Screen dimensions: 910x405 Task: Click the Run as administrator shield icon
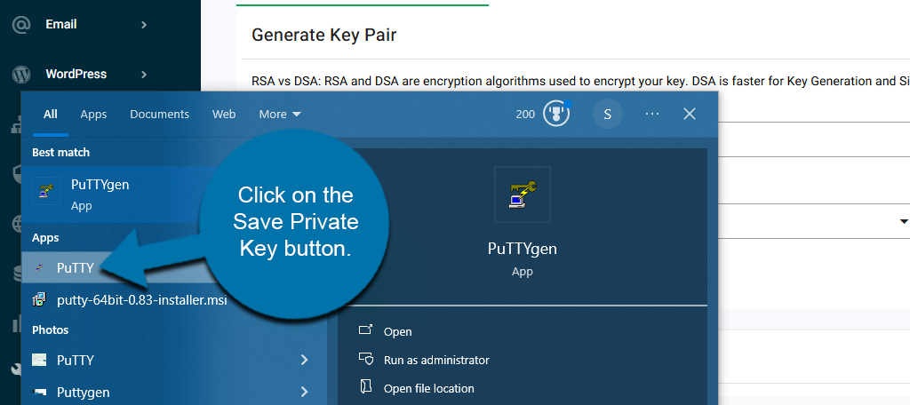pyautogui.click(x=365, y=360)
